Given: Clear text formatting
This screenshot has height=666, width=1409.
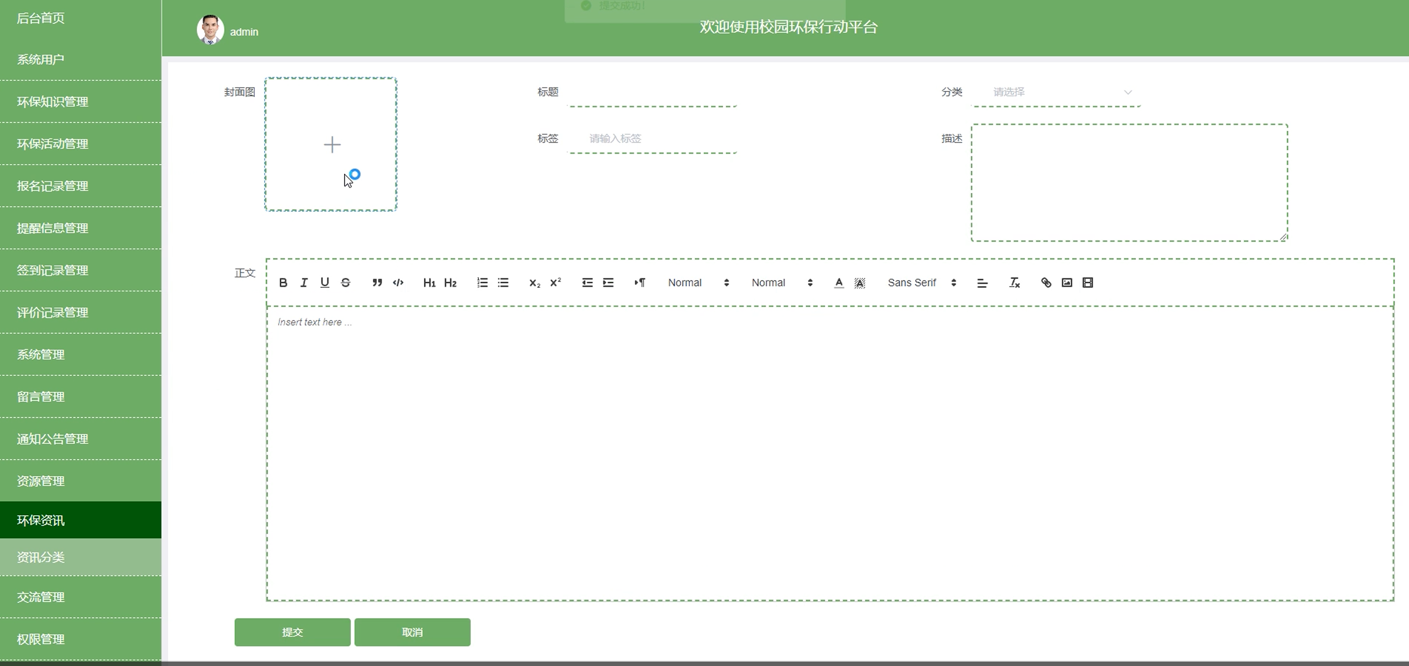Looking at the screenshot, I should tap(1014, 283).
